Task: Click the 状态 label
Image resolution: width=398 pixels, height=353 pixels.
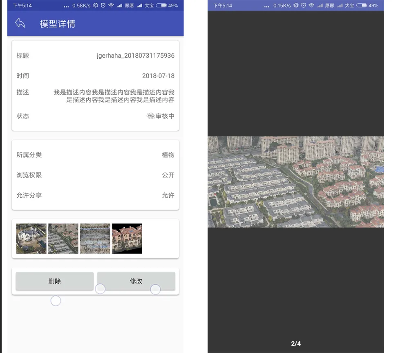Action: [23, 116]
